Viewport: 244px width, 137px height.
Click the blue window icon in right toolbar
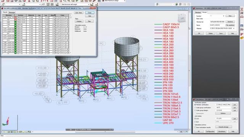tap(242, 26)
